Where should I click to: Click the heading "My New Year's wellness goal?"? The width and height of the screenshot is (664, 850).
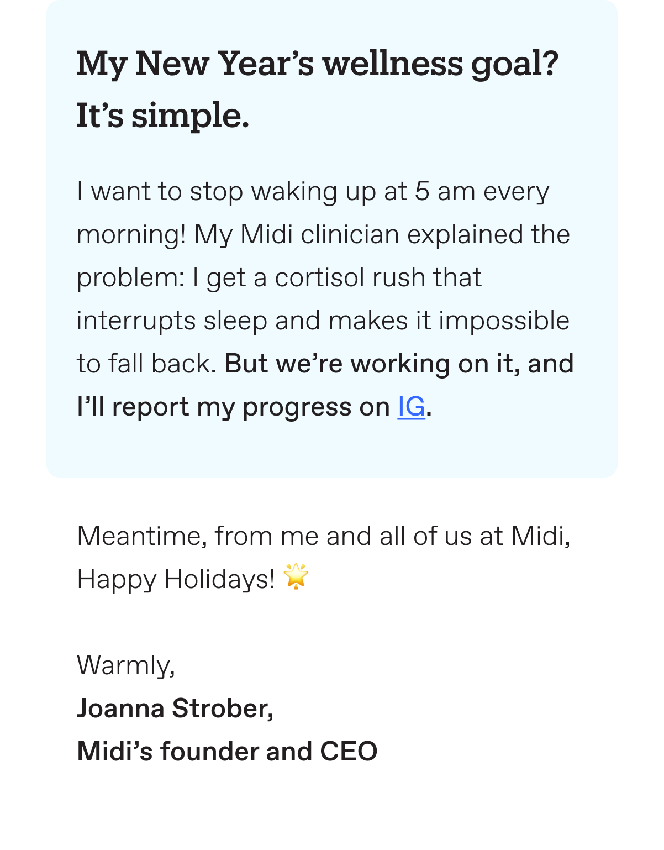[x=318, y=64]
